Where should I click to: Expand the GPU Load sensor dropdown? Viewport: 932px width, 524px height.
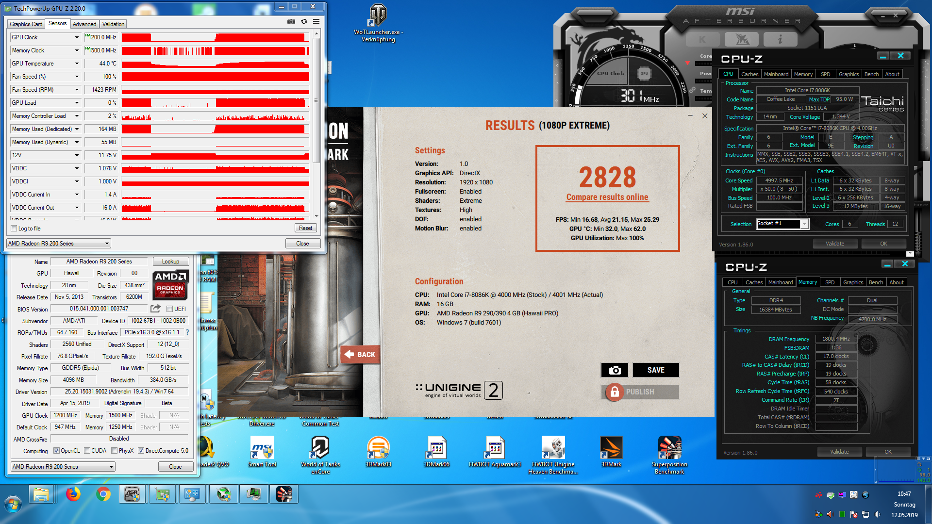tap(77, 103)
